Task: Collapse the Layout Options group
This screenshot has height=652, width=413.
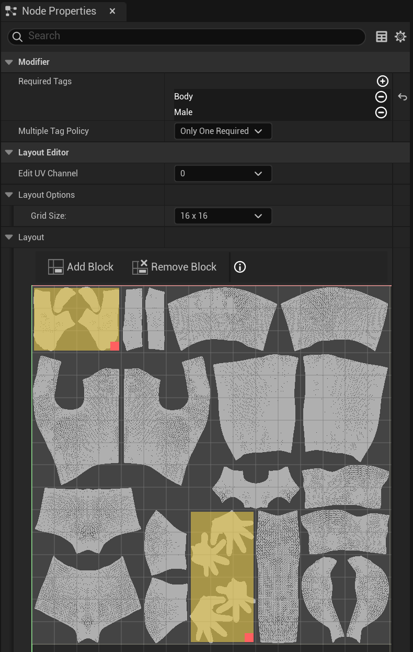Action: point(8,195)
